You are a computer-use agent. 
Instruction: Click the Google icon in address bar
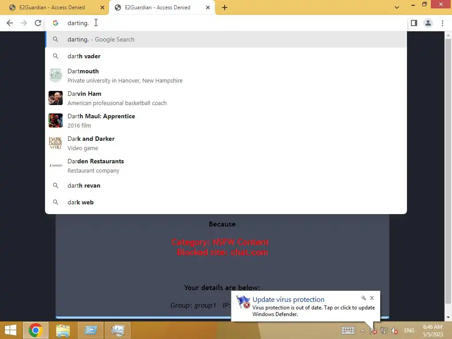click(56, 23)
